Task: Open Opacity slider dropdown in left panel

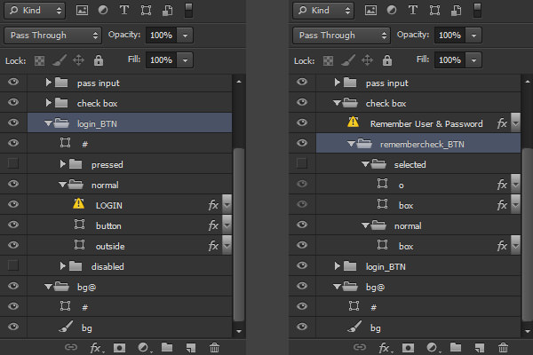Action: [185, 35]
